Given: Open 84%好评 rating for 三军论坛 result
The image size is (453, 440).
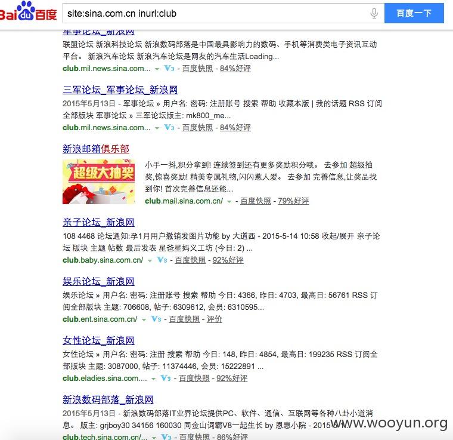Looking at the screenshot, I should pyautogui.click(x=235, y=128).
